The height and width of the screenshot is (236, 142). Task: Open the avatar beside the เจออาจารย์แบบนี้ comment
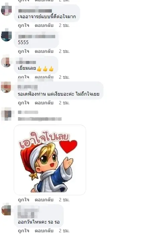(x=6, y=10)
